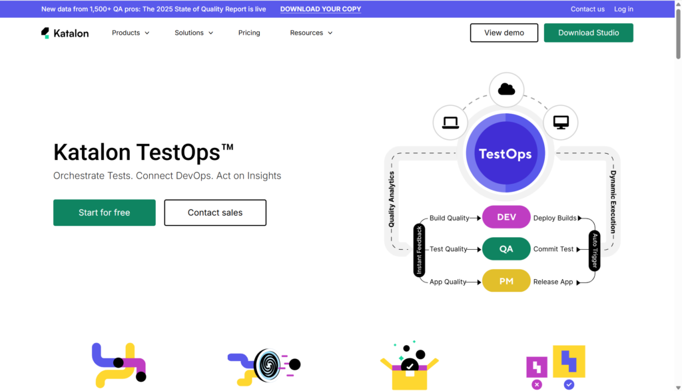The width and height of the screenshot is (682, 391).
Task: Open the Contact us link
Action: [x=587, y=9]
